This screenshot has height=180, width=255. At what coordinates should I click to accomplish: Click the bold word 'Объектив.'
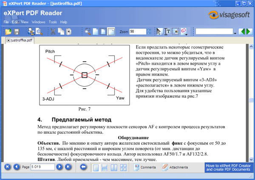coord(49,143)
